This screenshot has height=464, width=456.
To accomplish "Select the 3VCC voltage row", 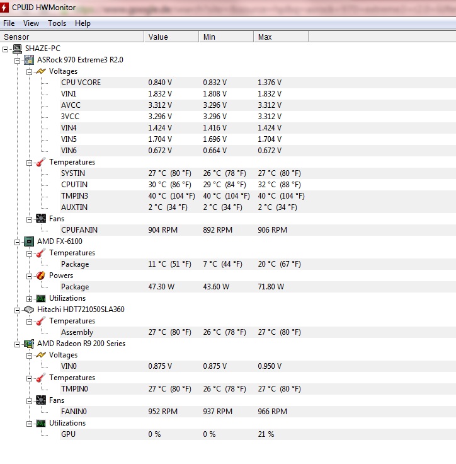I will (258, 117).
